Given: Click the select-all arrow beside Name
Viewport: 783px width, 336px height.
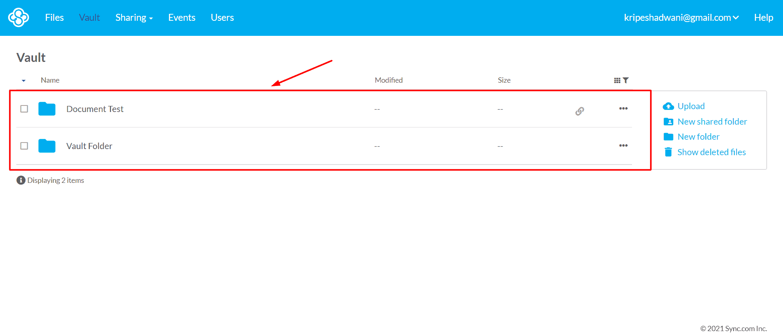Looking at the screenshot, I should [24, 81].
